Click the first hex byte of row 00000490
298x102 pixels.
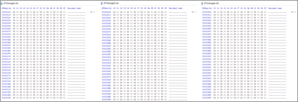click(215, 37)
